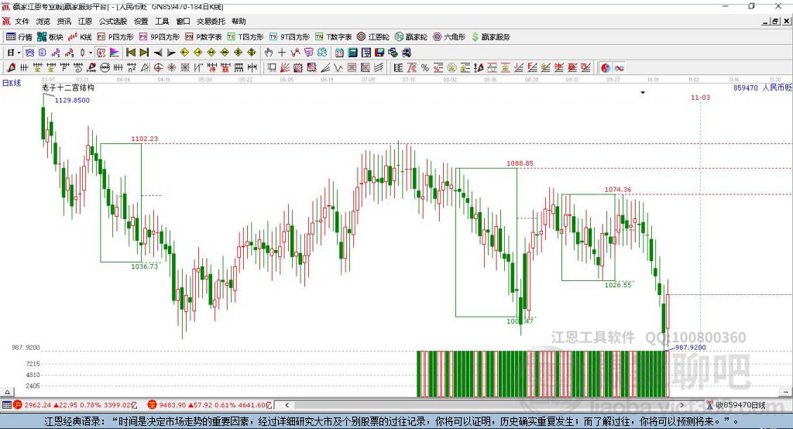Select the percent (%) retracement tool

tap(425, 68)
